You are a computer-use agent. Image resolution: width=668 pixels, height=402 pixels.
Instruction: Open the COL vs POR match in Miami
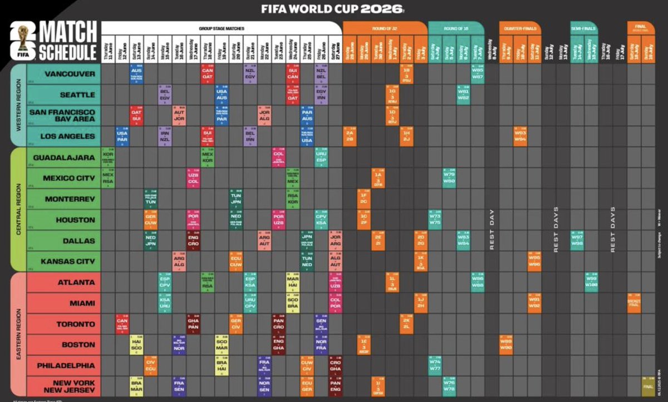click(x=335, y=304)
